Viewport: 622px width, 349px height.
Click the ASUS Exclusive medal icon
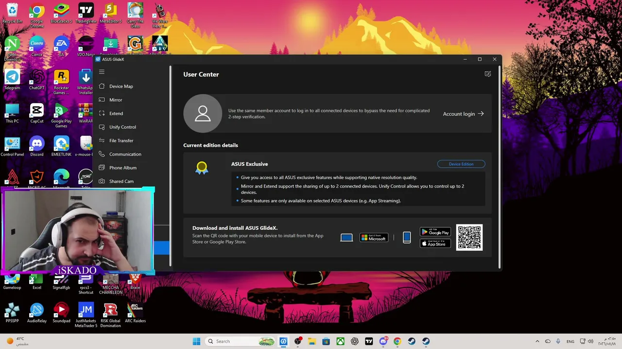(x=202, y=168)
